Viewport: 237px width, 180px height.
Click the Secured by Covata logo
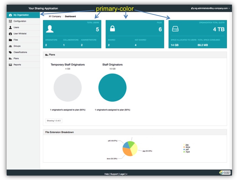[x=225, y=173]
